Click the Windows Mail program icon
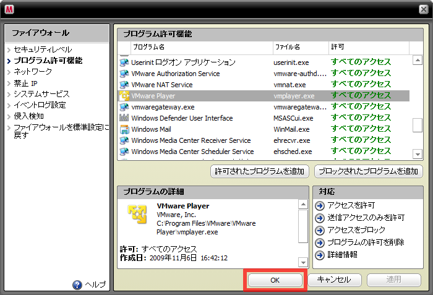 tap(124, 129)
